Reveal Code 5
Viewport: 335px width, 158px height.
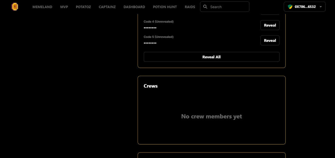point(270,40)
